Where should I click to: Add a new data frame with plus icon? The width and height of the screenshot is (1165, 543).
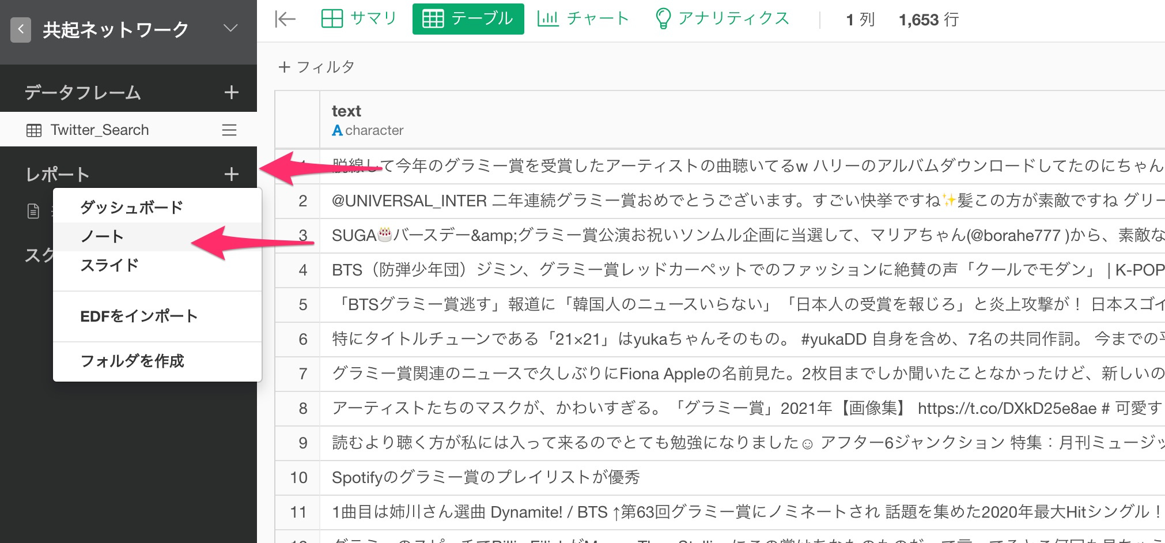tap(232, 92)
